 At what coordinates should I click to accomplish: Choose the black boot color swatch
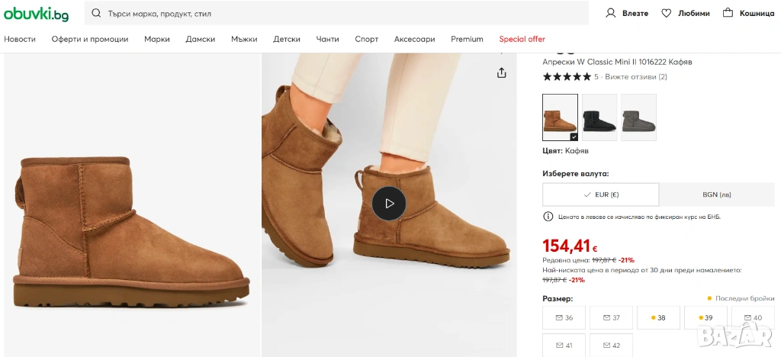(599, 117)
